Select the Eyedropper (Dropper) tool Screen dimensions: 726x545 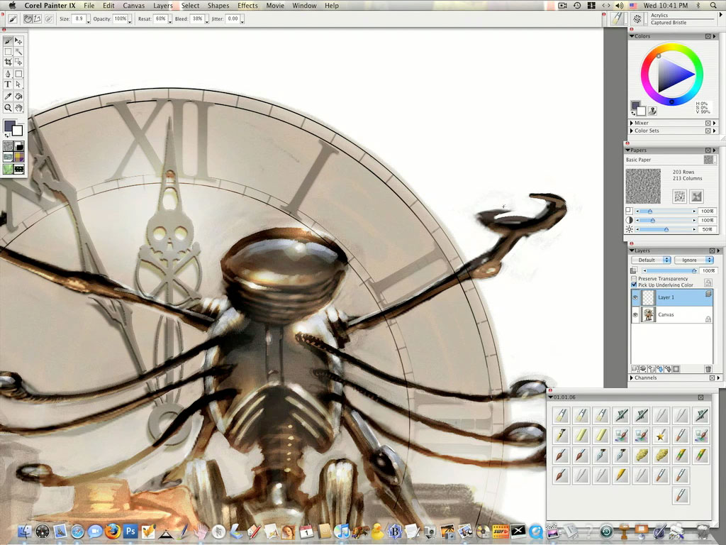(8, 96)
